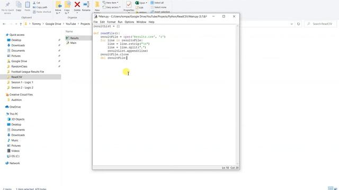
Task: Click Paste shortcut in Explorer ribbon
Action: pyautogui.click(x=42, y=12)
